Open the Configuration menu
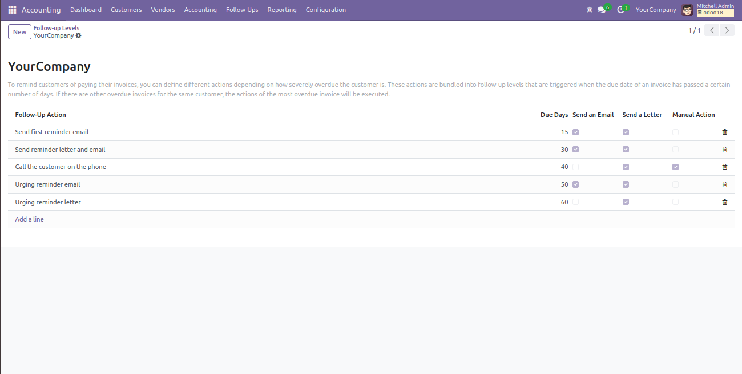This screenshot has height=374, width=742. (325, 10)
